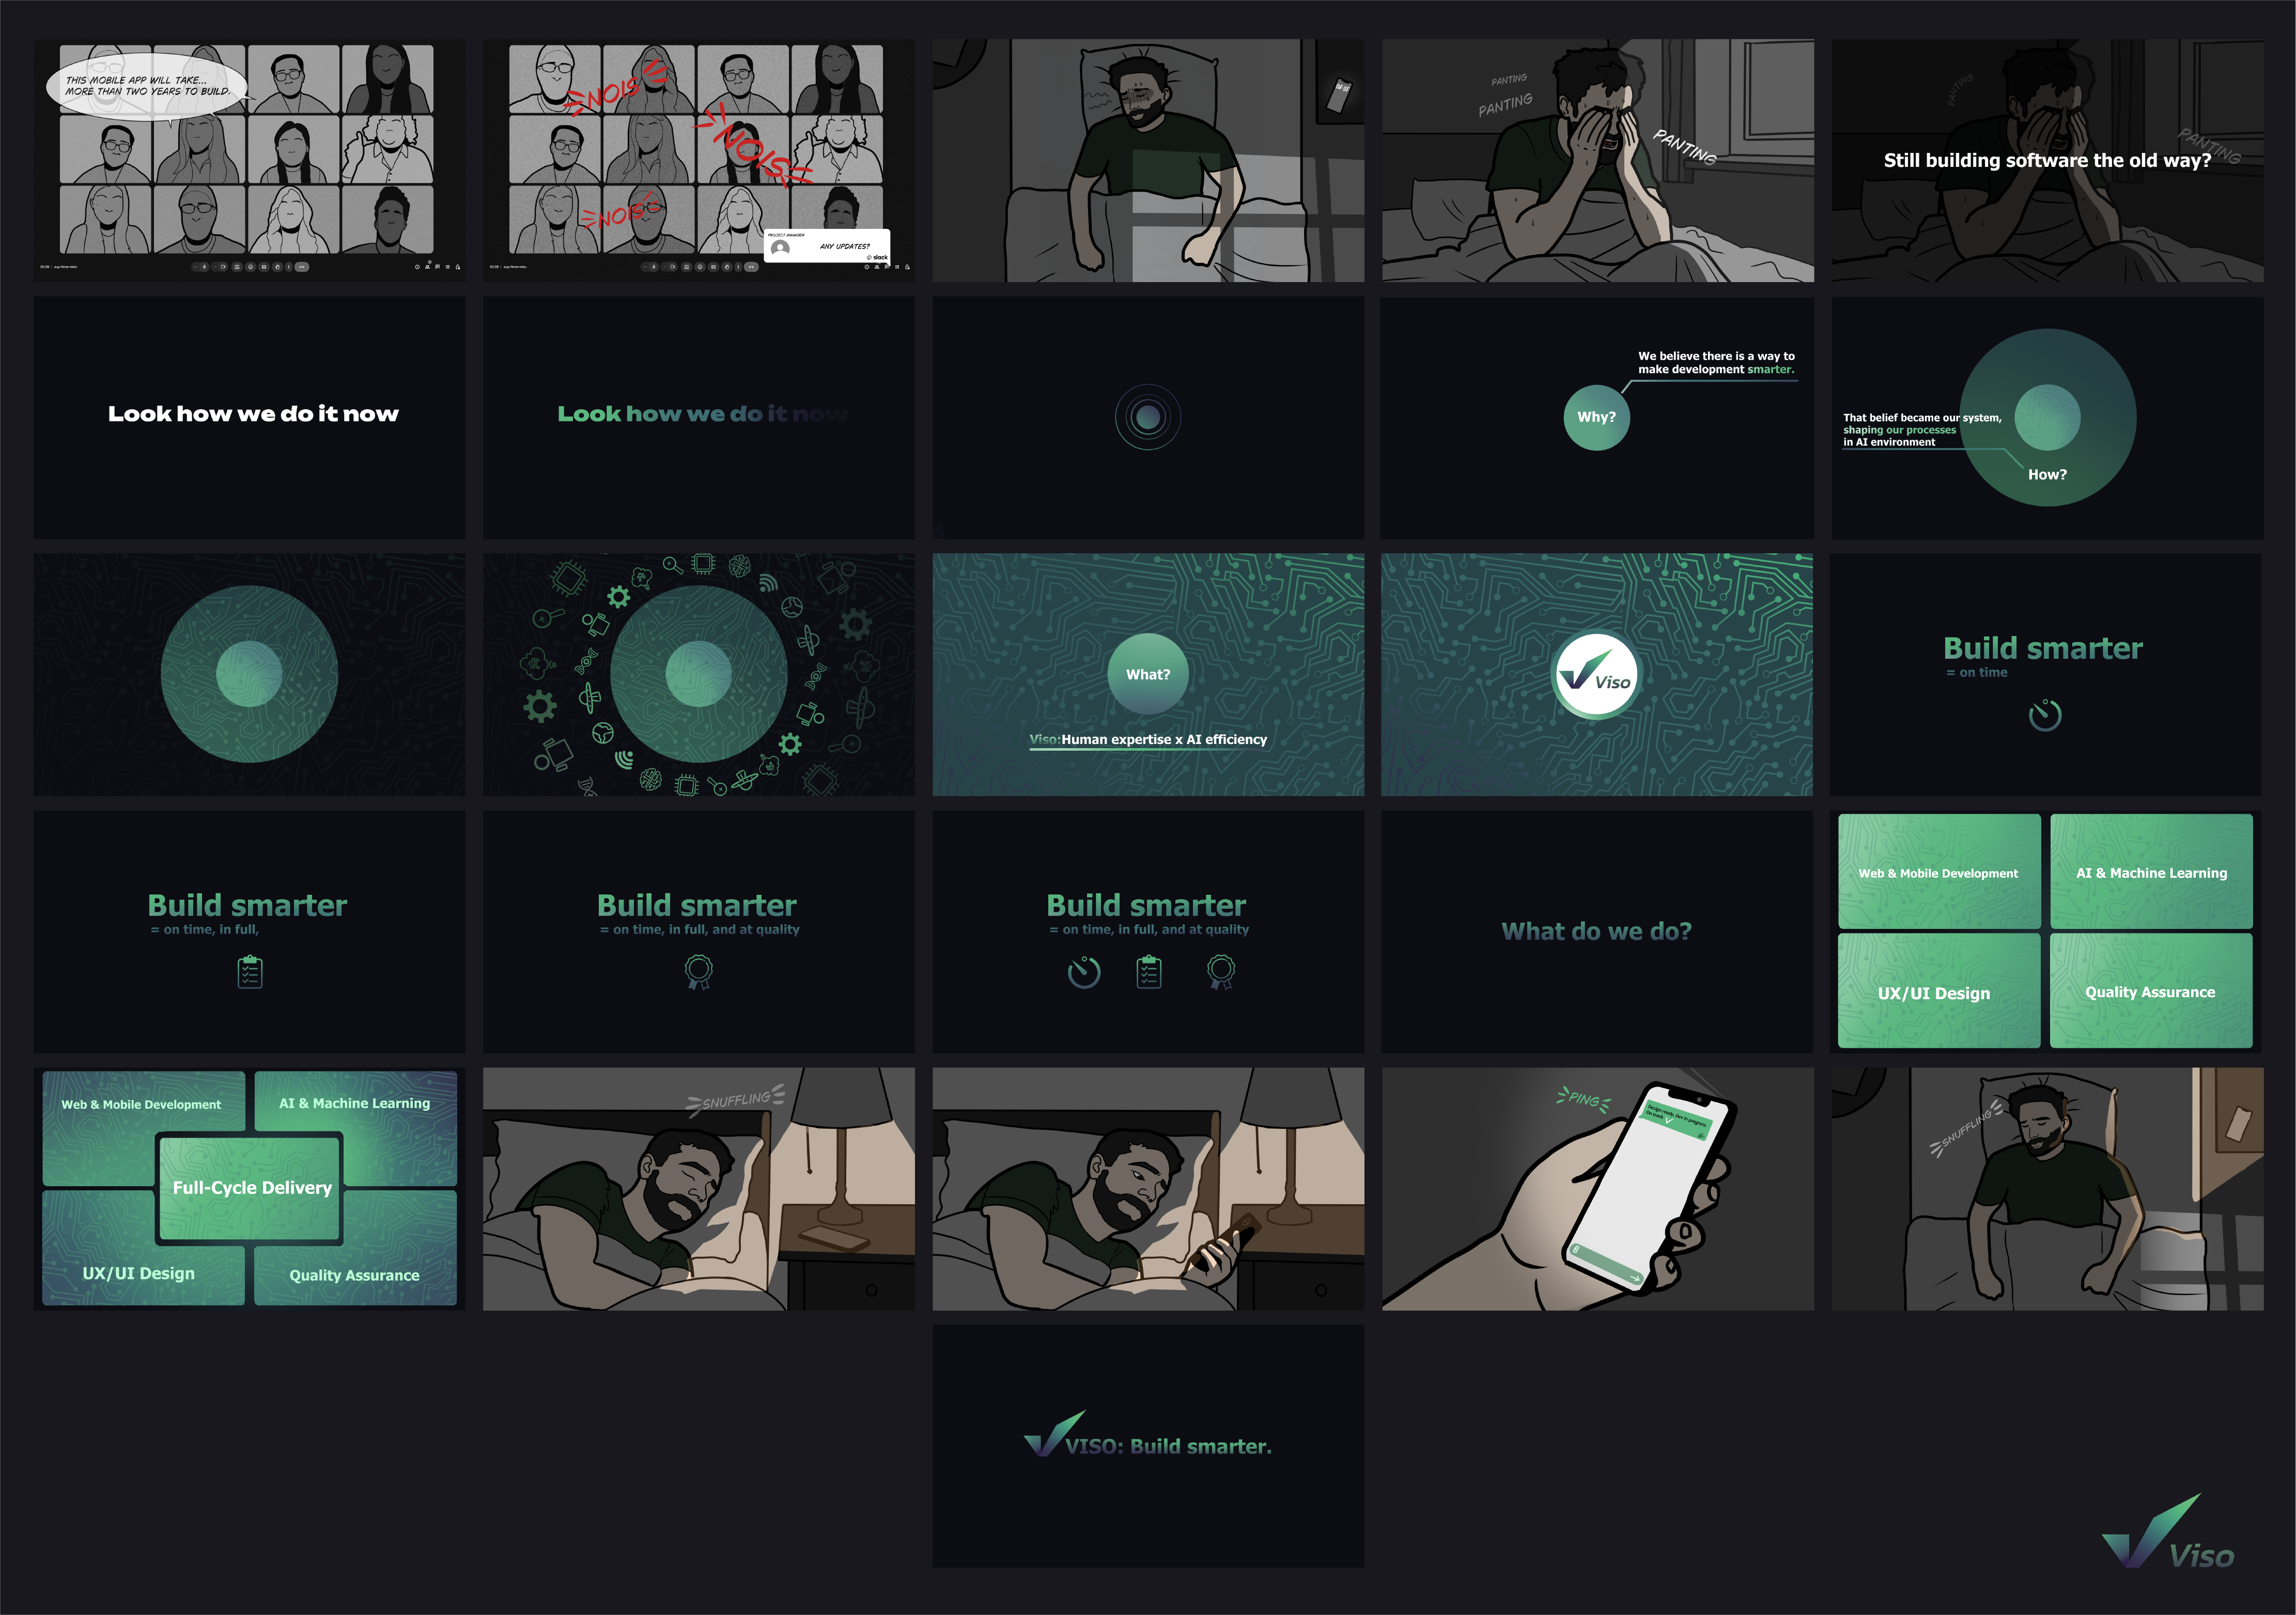Click the lone clipboard checklist icon under '= on time, in full,'

click(x=250, y=972)
